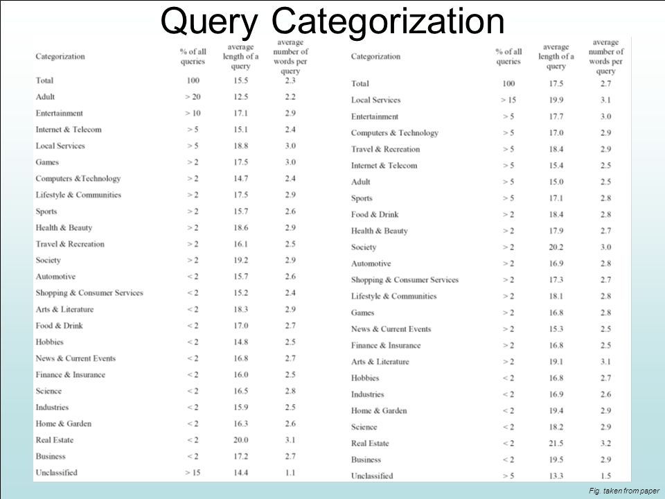Select the "15.3" News & Current Events value

556,329
